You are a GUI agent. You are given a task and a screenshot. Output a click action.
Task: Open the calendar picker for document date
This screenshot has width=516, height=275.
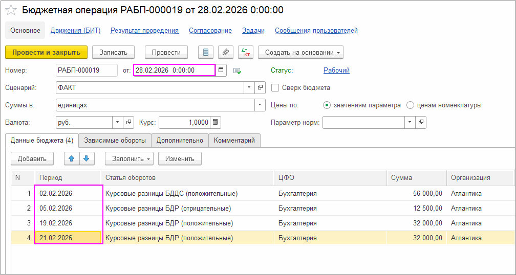pyautogui.click(x=221, y=70)
